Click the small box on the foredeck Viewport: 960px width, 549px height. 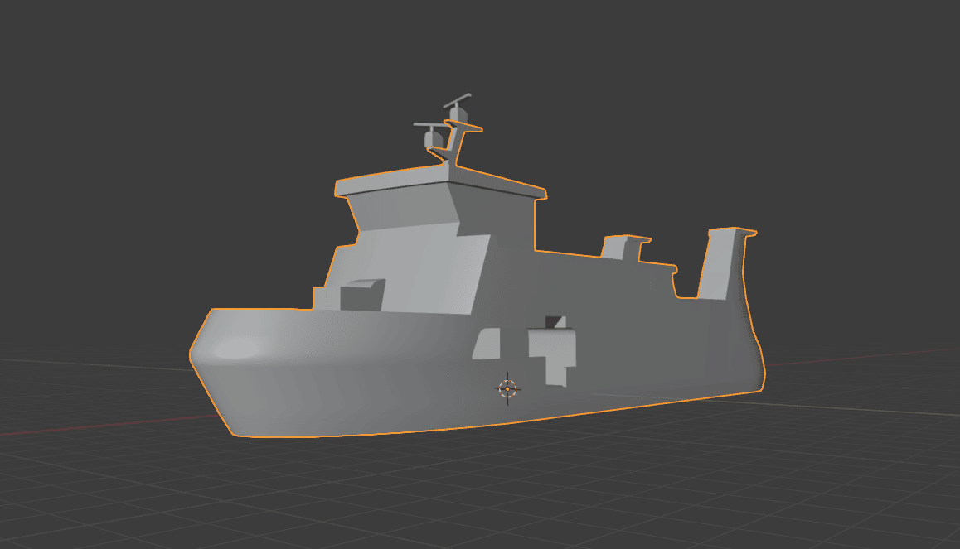361,294
